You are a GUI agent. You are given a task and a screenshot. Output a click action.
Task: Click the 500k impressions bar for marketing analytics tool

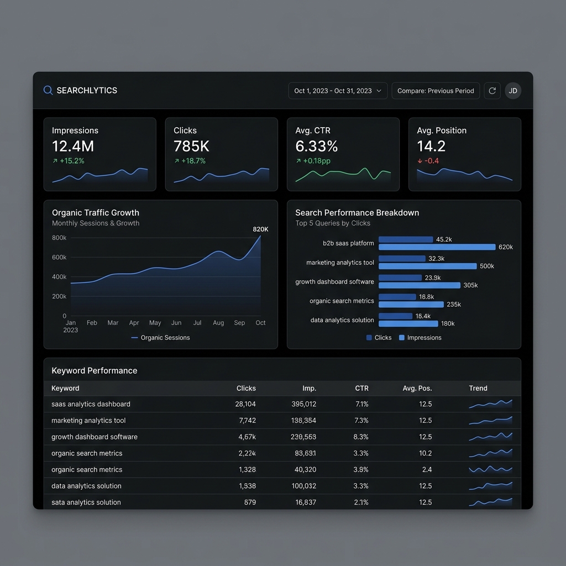(427, 266)
